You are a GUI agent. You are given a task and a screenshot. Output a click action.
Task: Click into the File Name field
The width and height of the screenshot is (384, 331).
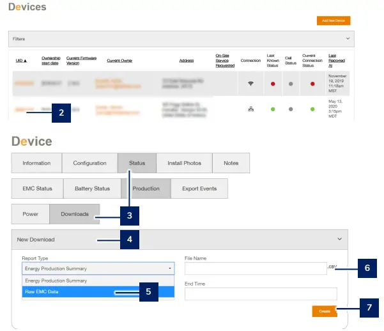tap(255, 268)
